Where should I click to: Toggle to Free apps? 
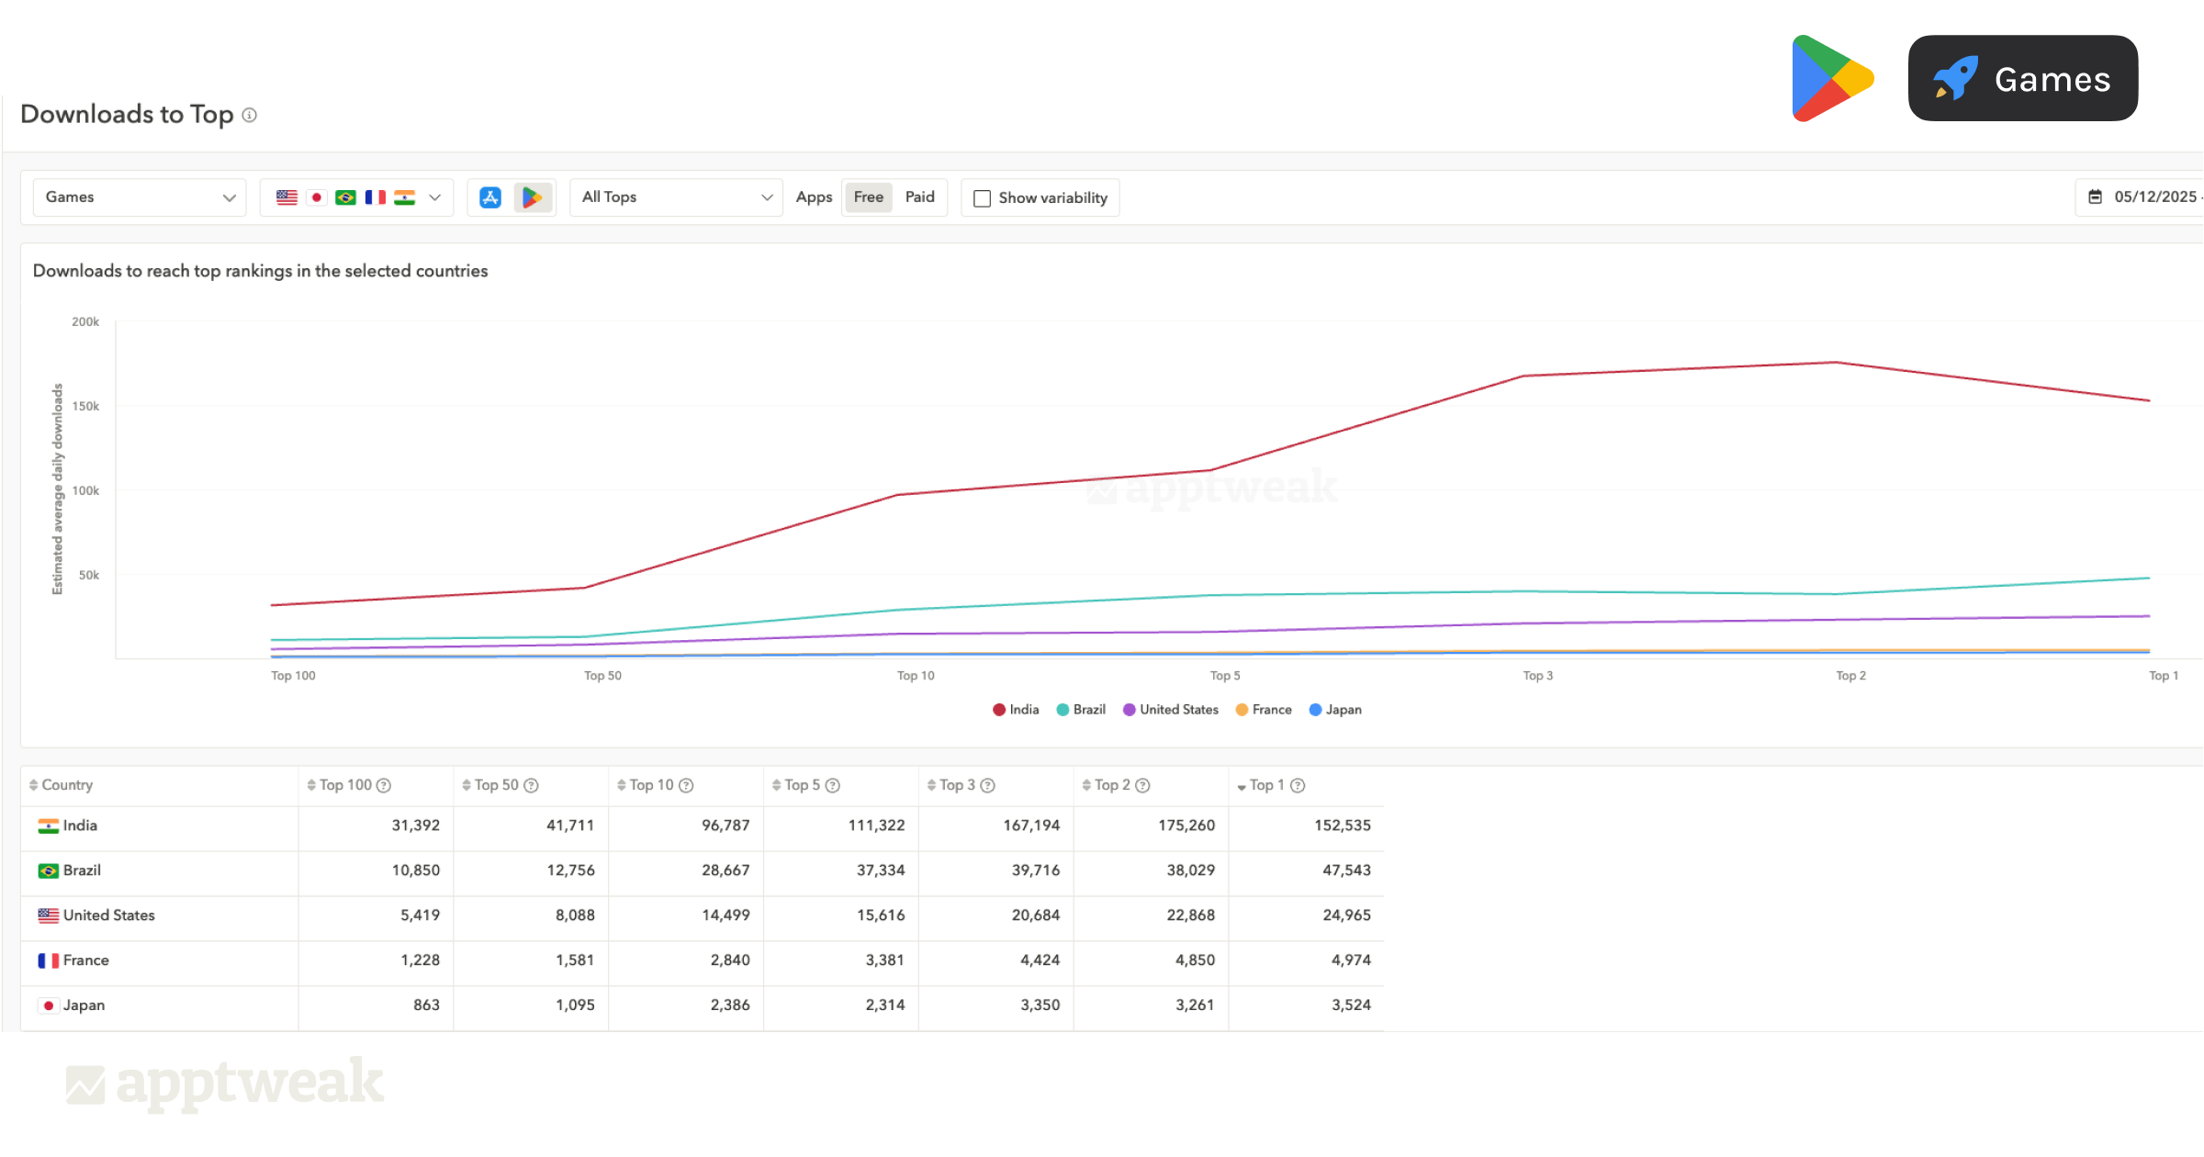pos(868,197)
